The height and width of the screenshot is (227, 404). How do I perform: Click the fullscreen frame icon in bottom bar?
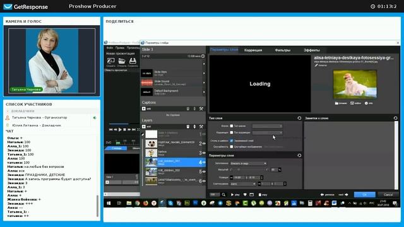click(x=252, y=195)
